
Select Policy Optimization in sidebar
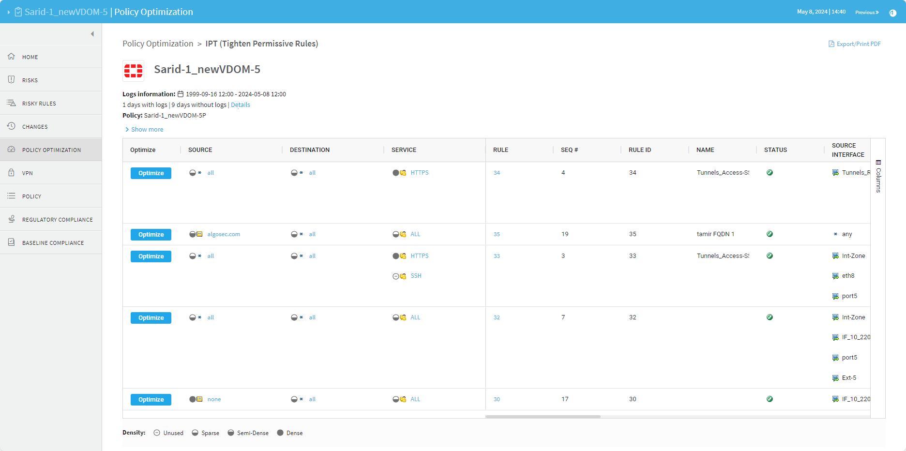tap(51, 150)
